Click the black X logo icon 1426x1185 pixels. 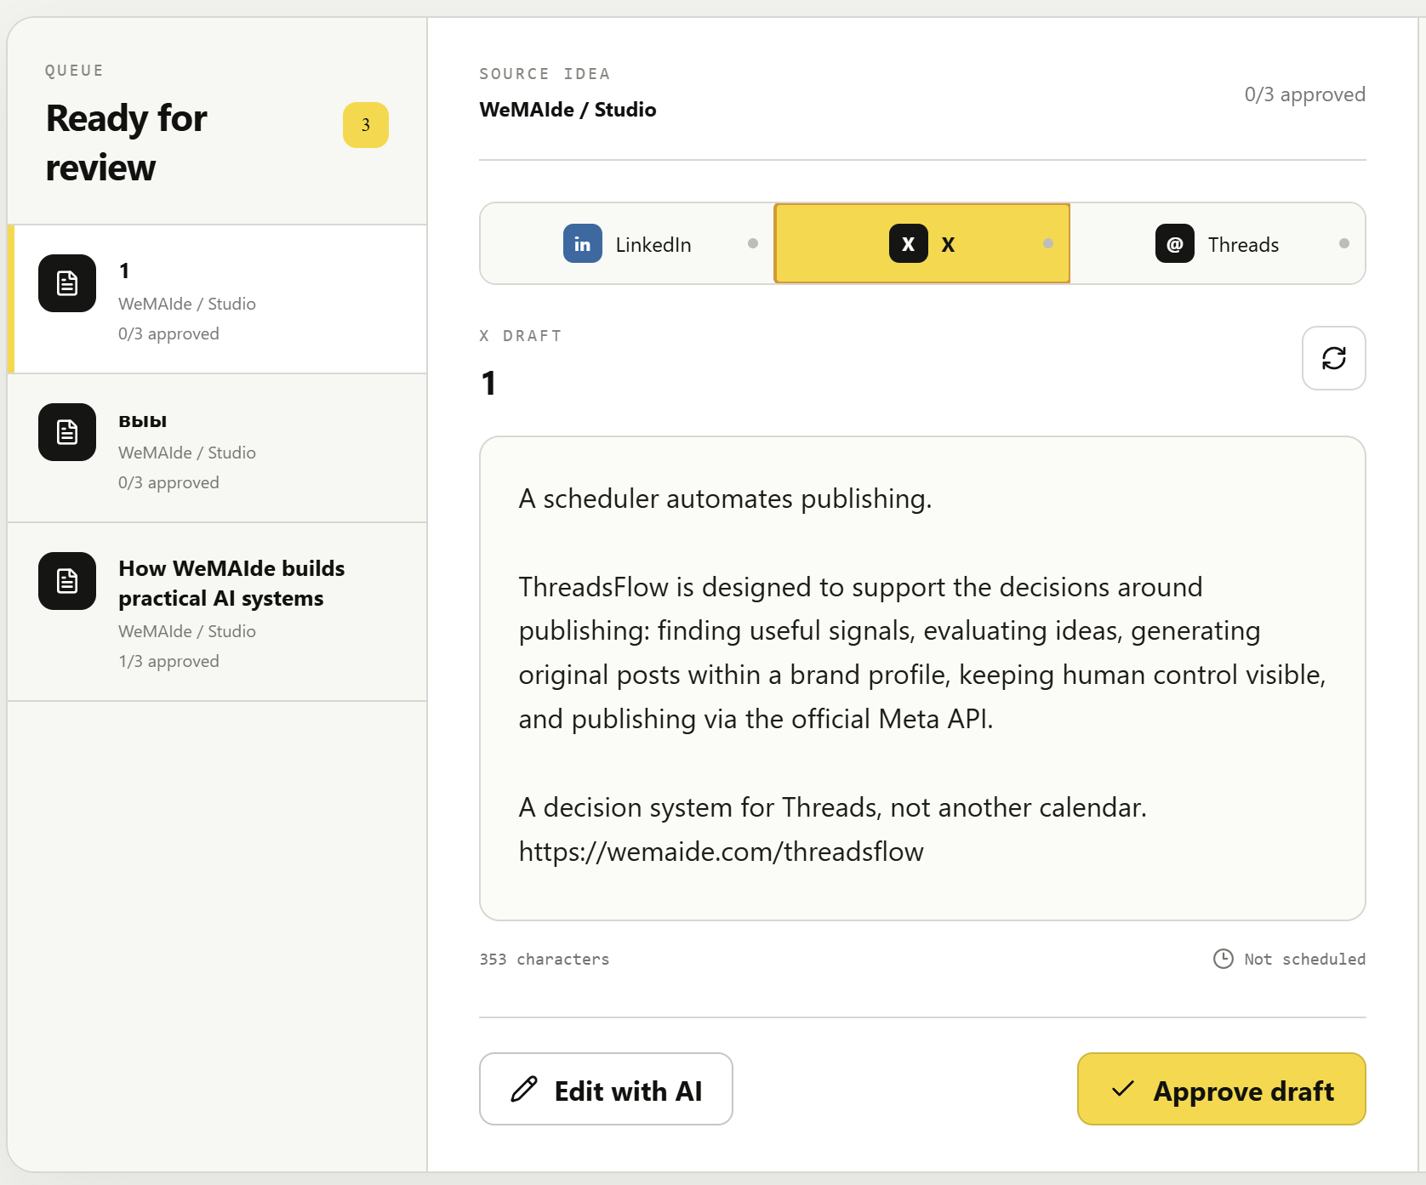point(909,244)
